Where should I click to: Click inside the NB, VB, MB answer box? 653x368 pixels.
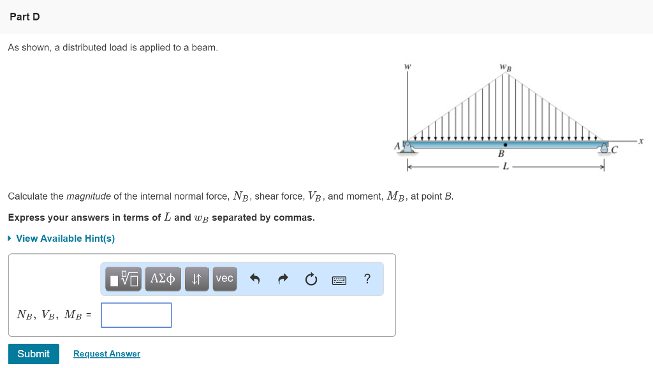pyautogui.click(x=136, y=314)
